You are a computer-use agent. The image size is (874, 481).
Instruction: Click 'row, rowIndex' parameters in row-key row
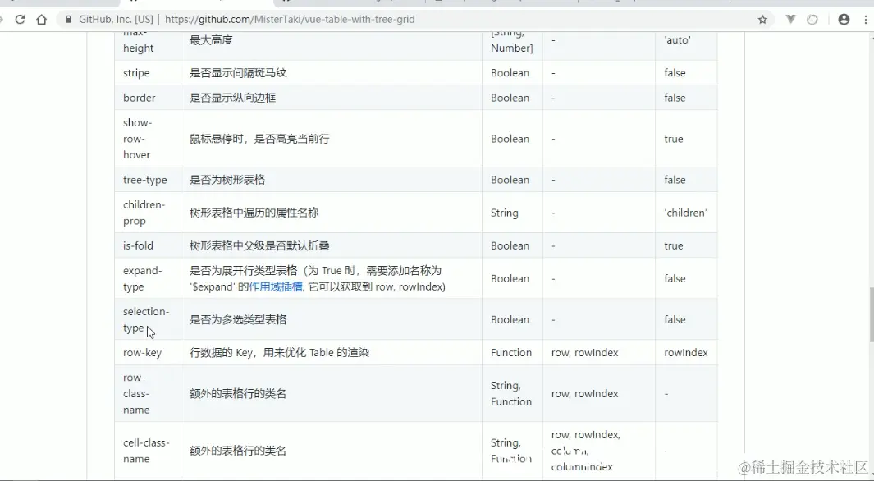point(584,353)
